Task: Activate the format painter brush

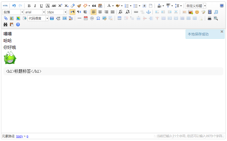Action: tap(79, 6)
